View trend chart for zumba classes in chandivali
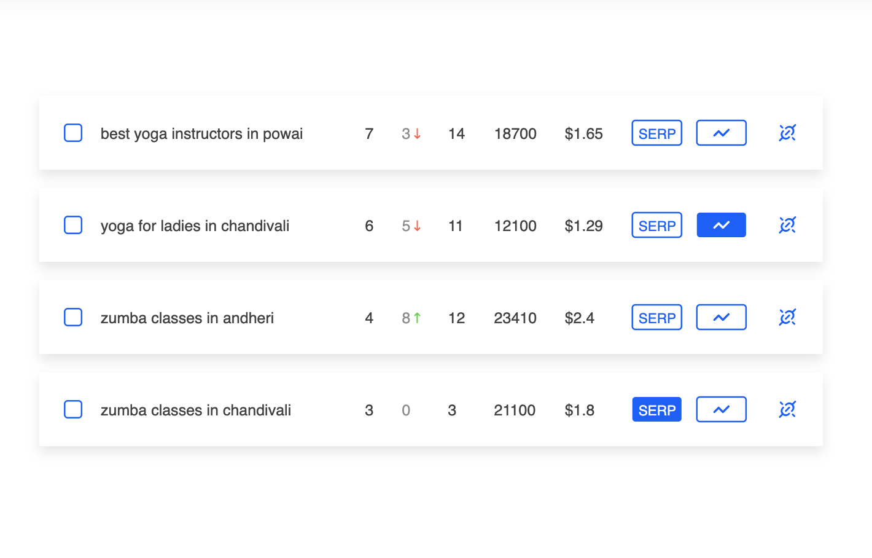 point(721,409)
